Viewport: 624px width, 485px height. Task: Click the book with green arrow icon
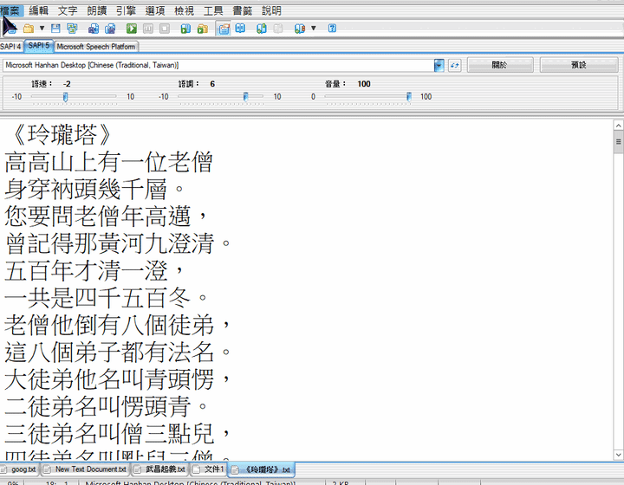point(262,29)
